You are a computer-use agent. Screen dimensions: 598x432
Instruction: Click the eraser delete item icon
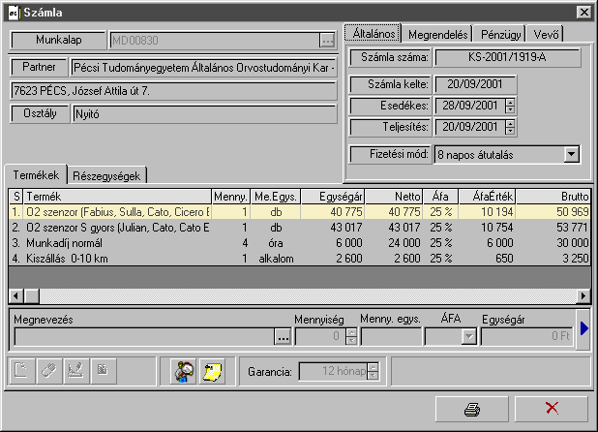click(48, 371)
